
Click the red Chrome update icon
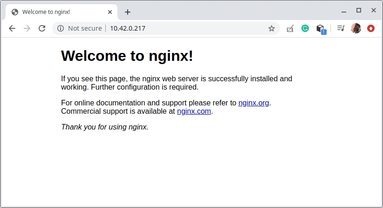[x=371, y=28]
